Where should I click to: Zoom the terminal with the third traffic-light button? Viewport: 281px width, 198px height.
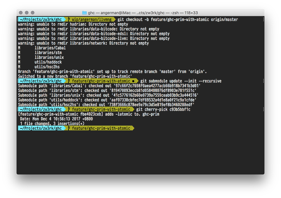(x=33, y=13)
